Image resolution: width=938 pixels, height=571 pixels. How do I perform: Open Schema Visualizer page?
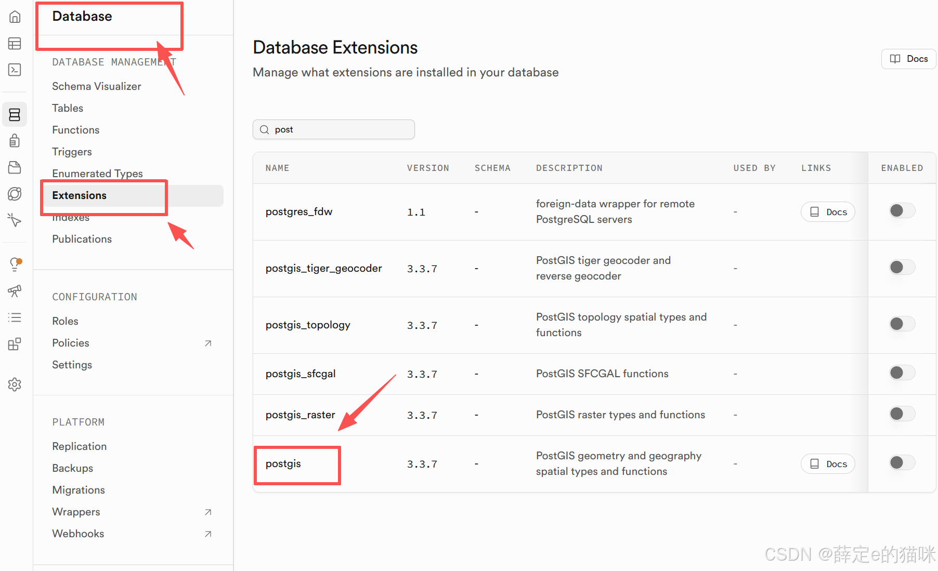[97, 86]
